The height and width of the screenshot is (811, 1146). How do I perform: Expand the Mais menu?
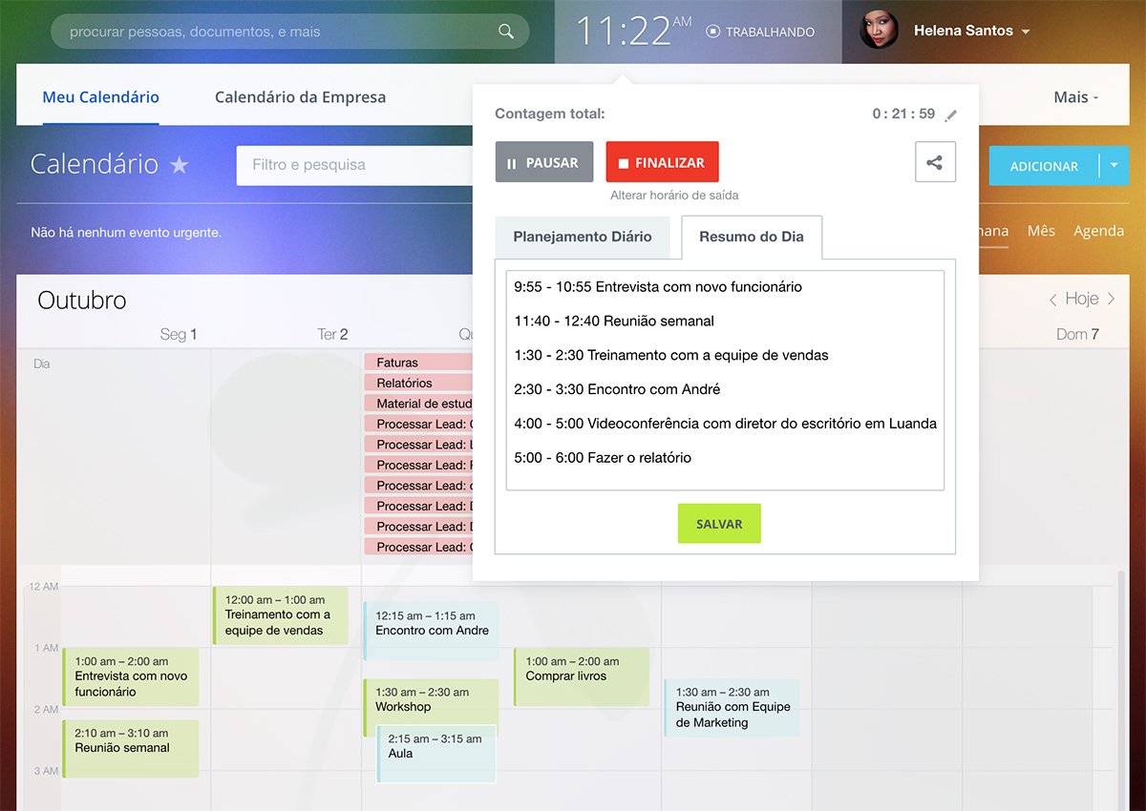(1075, 97)
